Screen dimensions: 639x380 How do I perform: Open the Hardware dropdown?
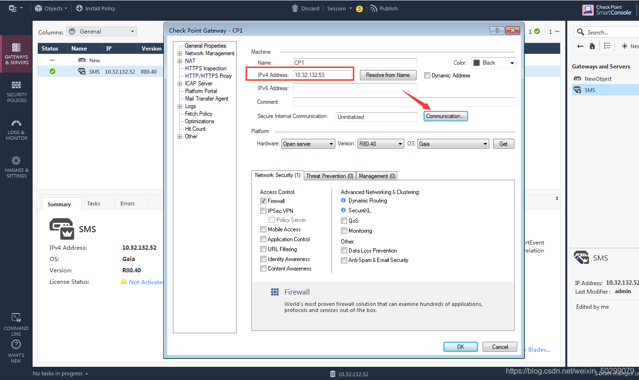click(x=308, y=144)
